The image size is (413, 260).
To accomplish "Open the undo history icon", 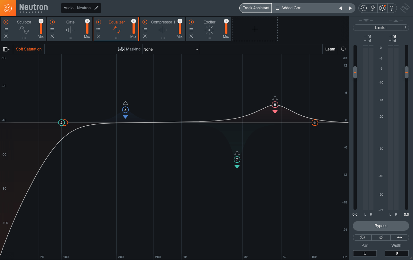I will pos(363,8).
